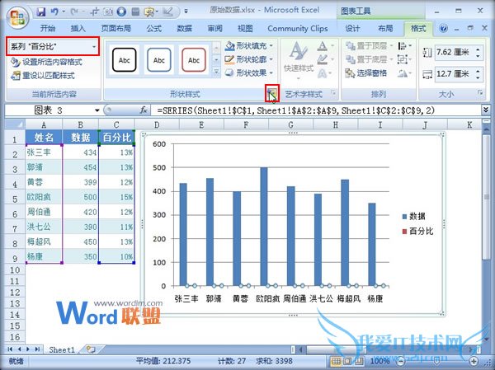Decrease the shape width spinner down
Image resolution: width=495 pixels, height=370 pixels.
pos(478,77)
